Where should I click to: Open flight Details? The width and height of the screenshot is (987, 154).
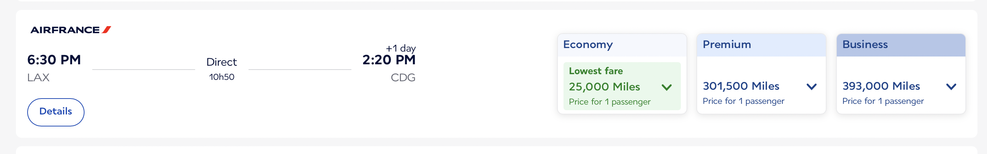(x=56, y=112)
